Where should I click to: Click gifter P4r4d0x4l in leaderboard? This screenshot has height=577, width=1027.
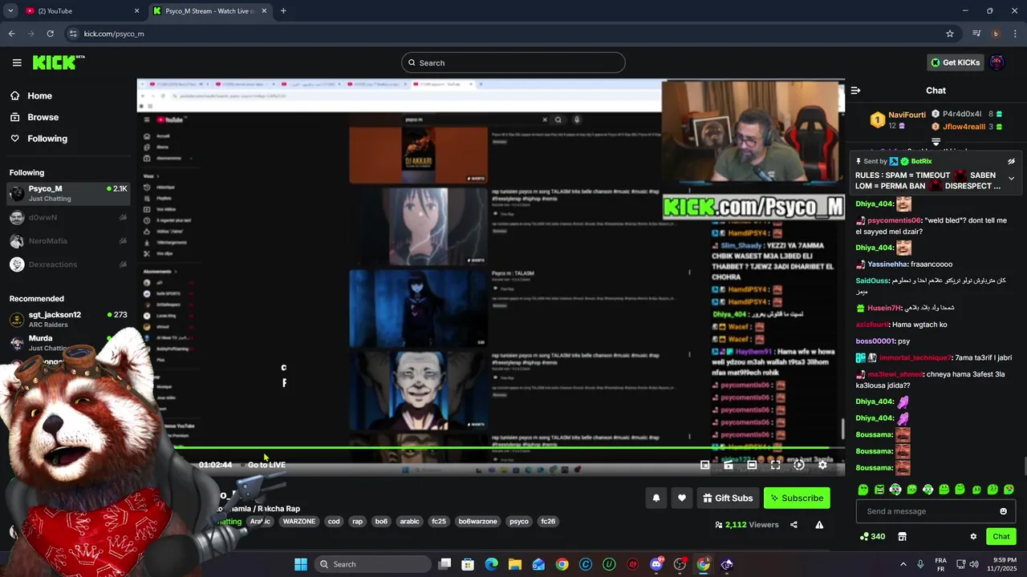point(962,114)
